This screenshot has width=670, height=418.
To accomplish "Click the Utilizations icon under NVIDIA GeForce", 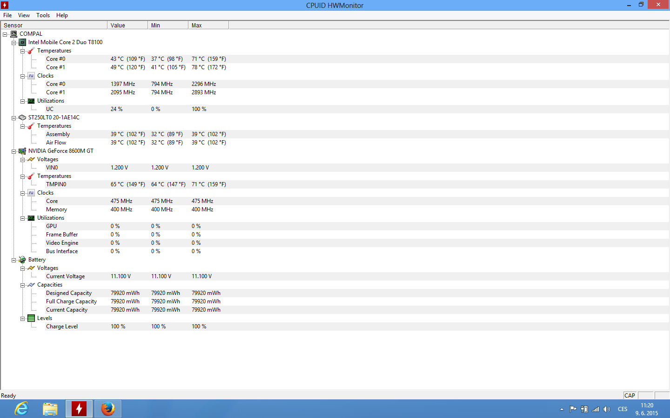I will [31, 218].
